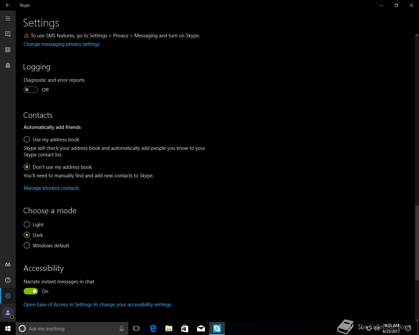The height and width of the screenshot is (335, 419).
Task: Open Manage blocked contacts link
Action: click(51, 188)
